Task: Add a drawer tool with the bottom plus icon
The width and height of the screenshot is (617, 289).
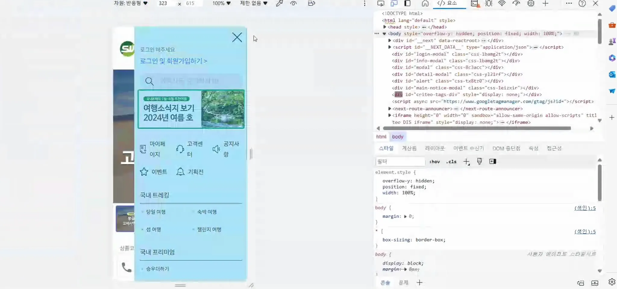Action: coord(419,283)
